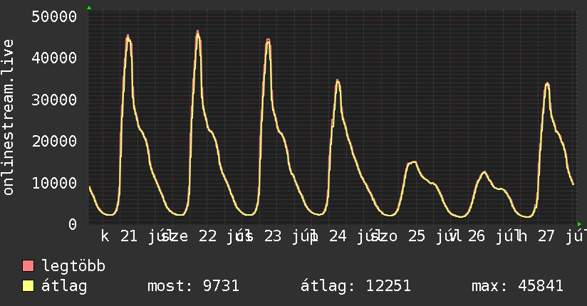Click the pink legtöbb legend swatch

(28, 265)
